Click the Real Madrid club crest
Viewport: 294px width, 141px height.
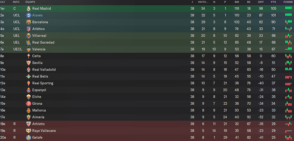[28, 9]
